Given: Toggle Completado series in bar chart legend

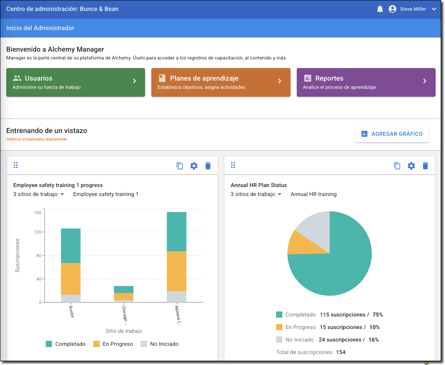Looking at the screenshot, I should pos(66,344).
